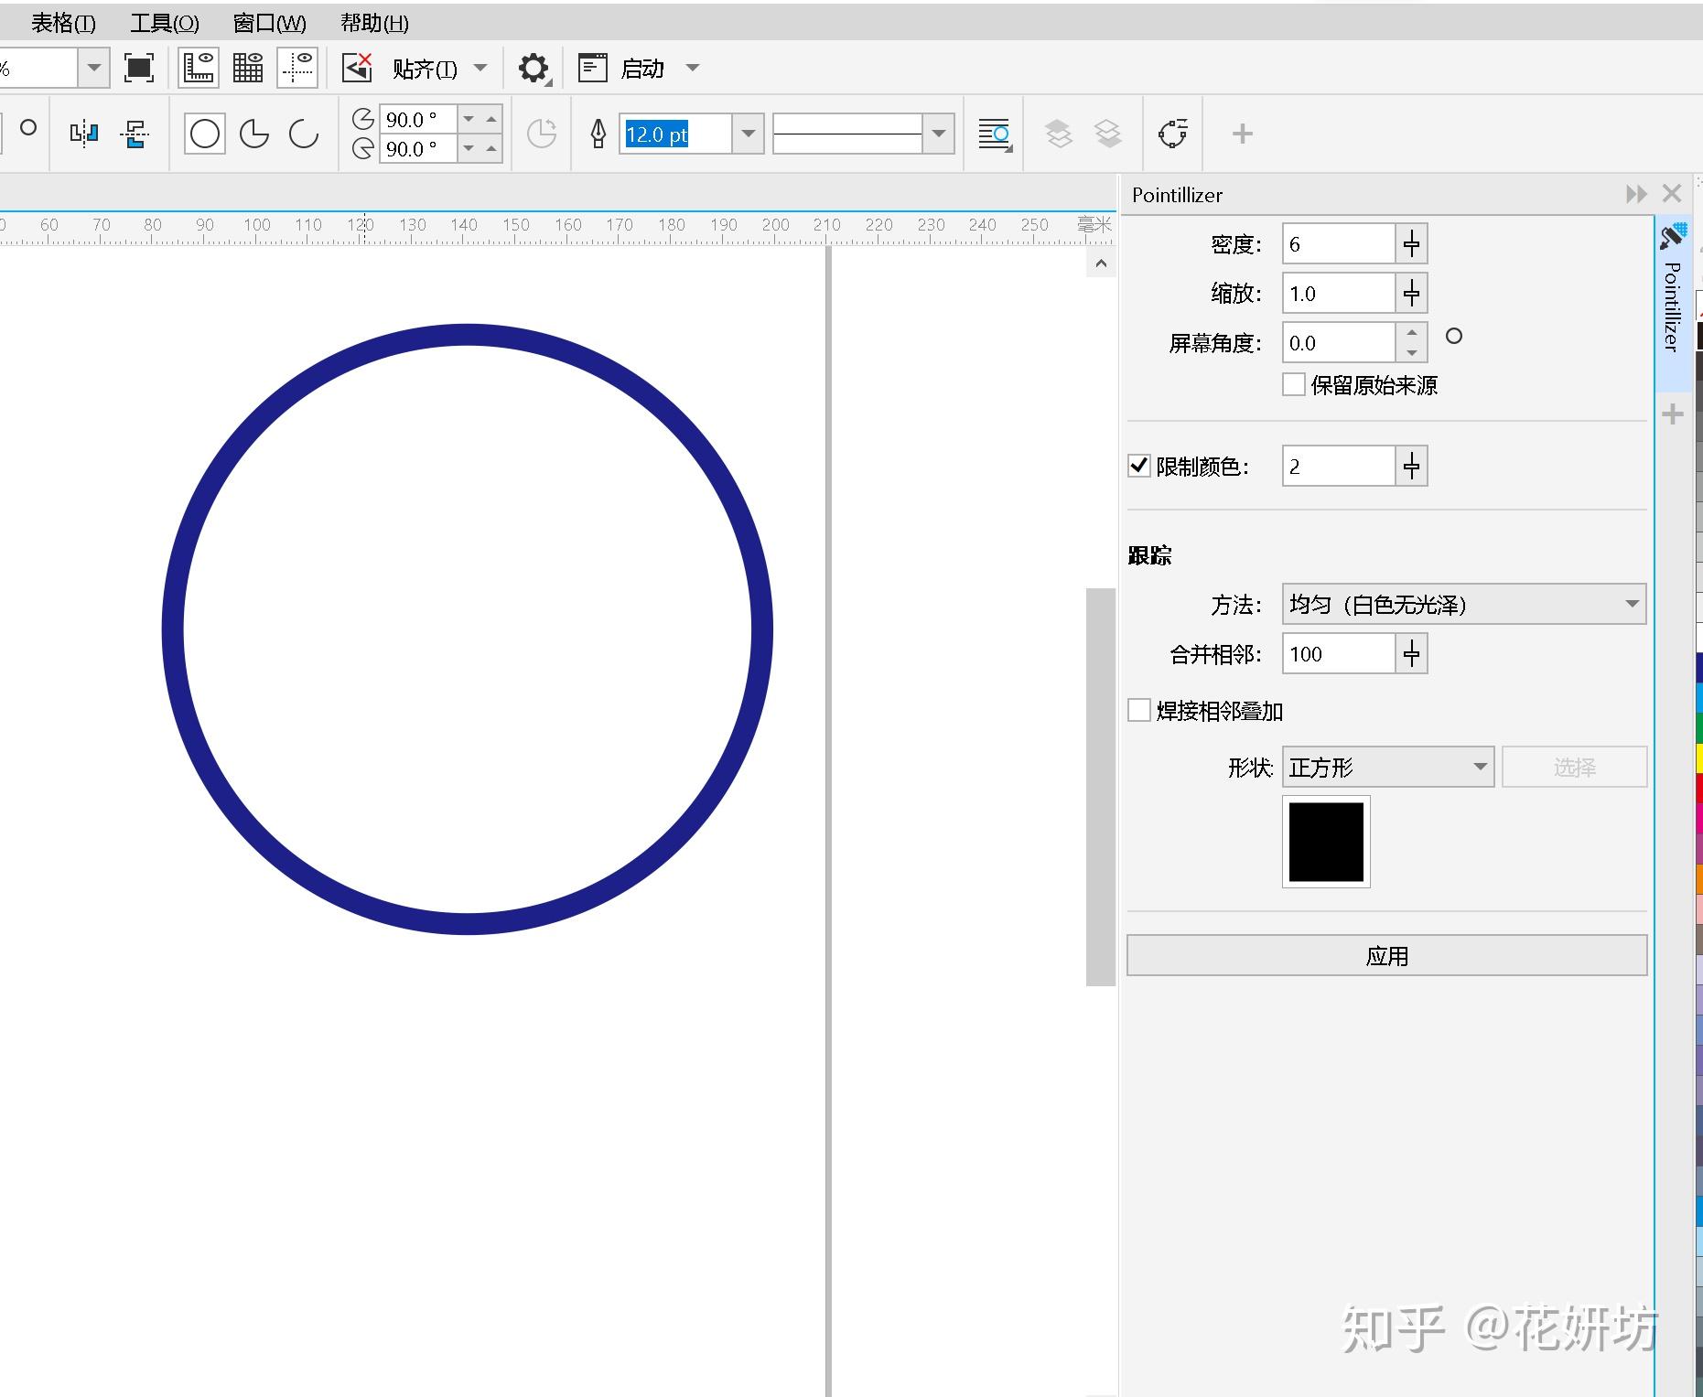Open the 工具(O) menu
The width and height of the screenshot is (1703, 1397).
coord(165,23)
